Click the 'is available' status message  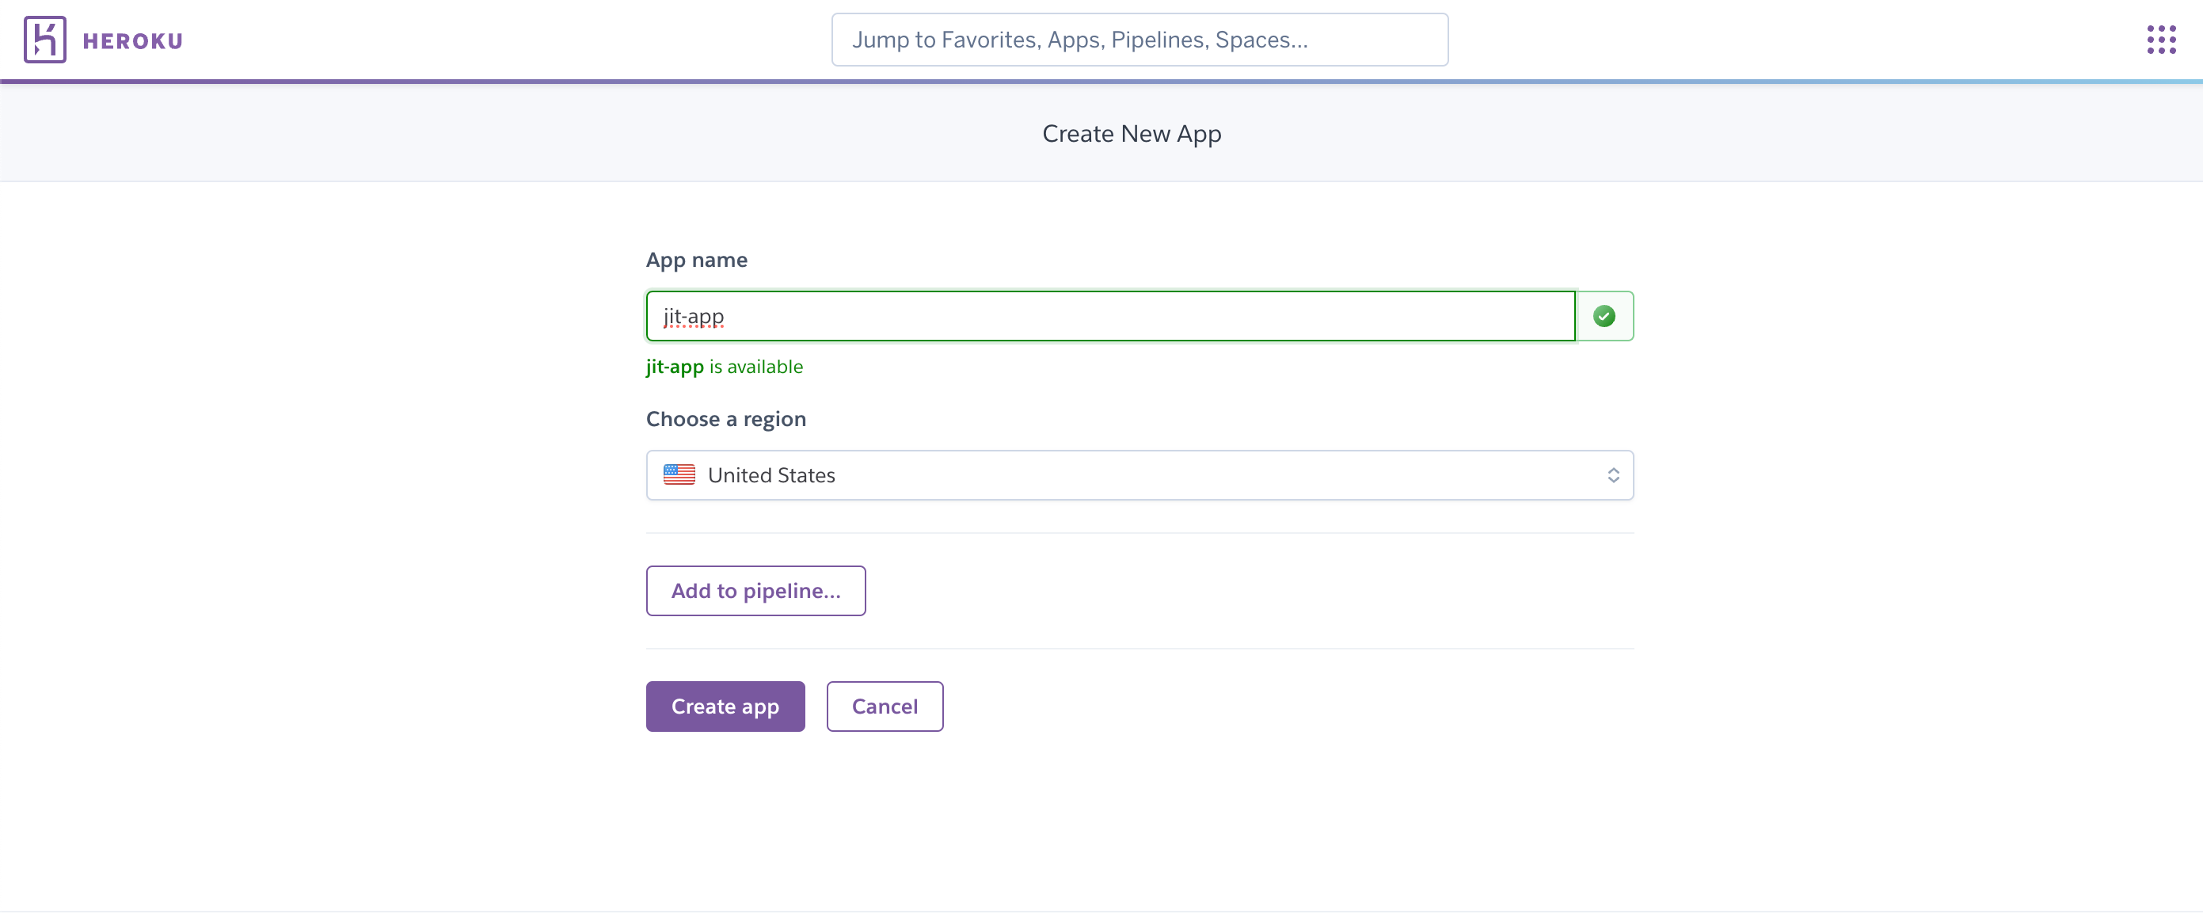pyautogui.click(x=756, y=366)
